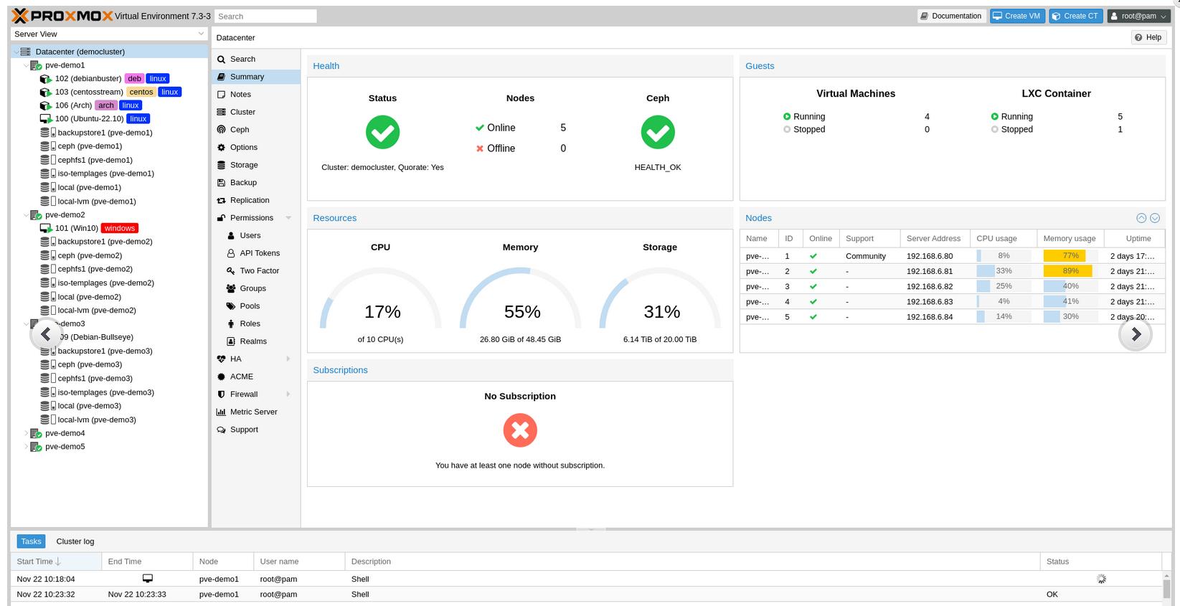Click the Datacenter democluster server icon

pyautogui.click(x=26, y=52)
